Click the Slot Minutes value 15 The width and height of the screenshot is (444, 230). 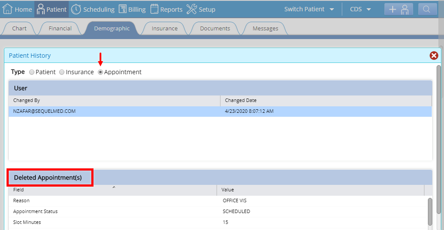click(x=225, y=222)
